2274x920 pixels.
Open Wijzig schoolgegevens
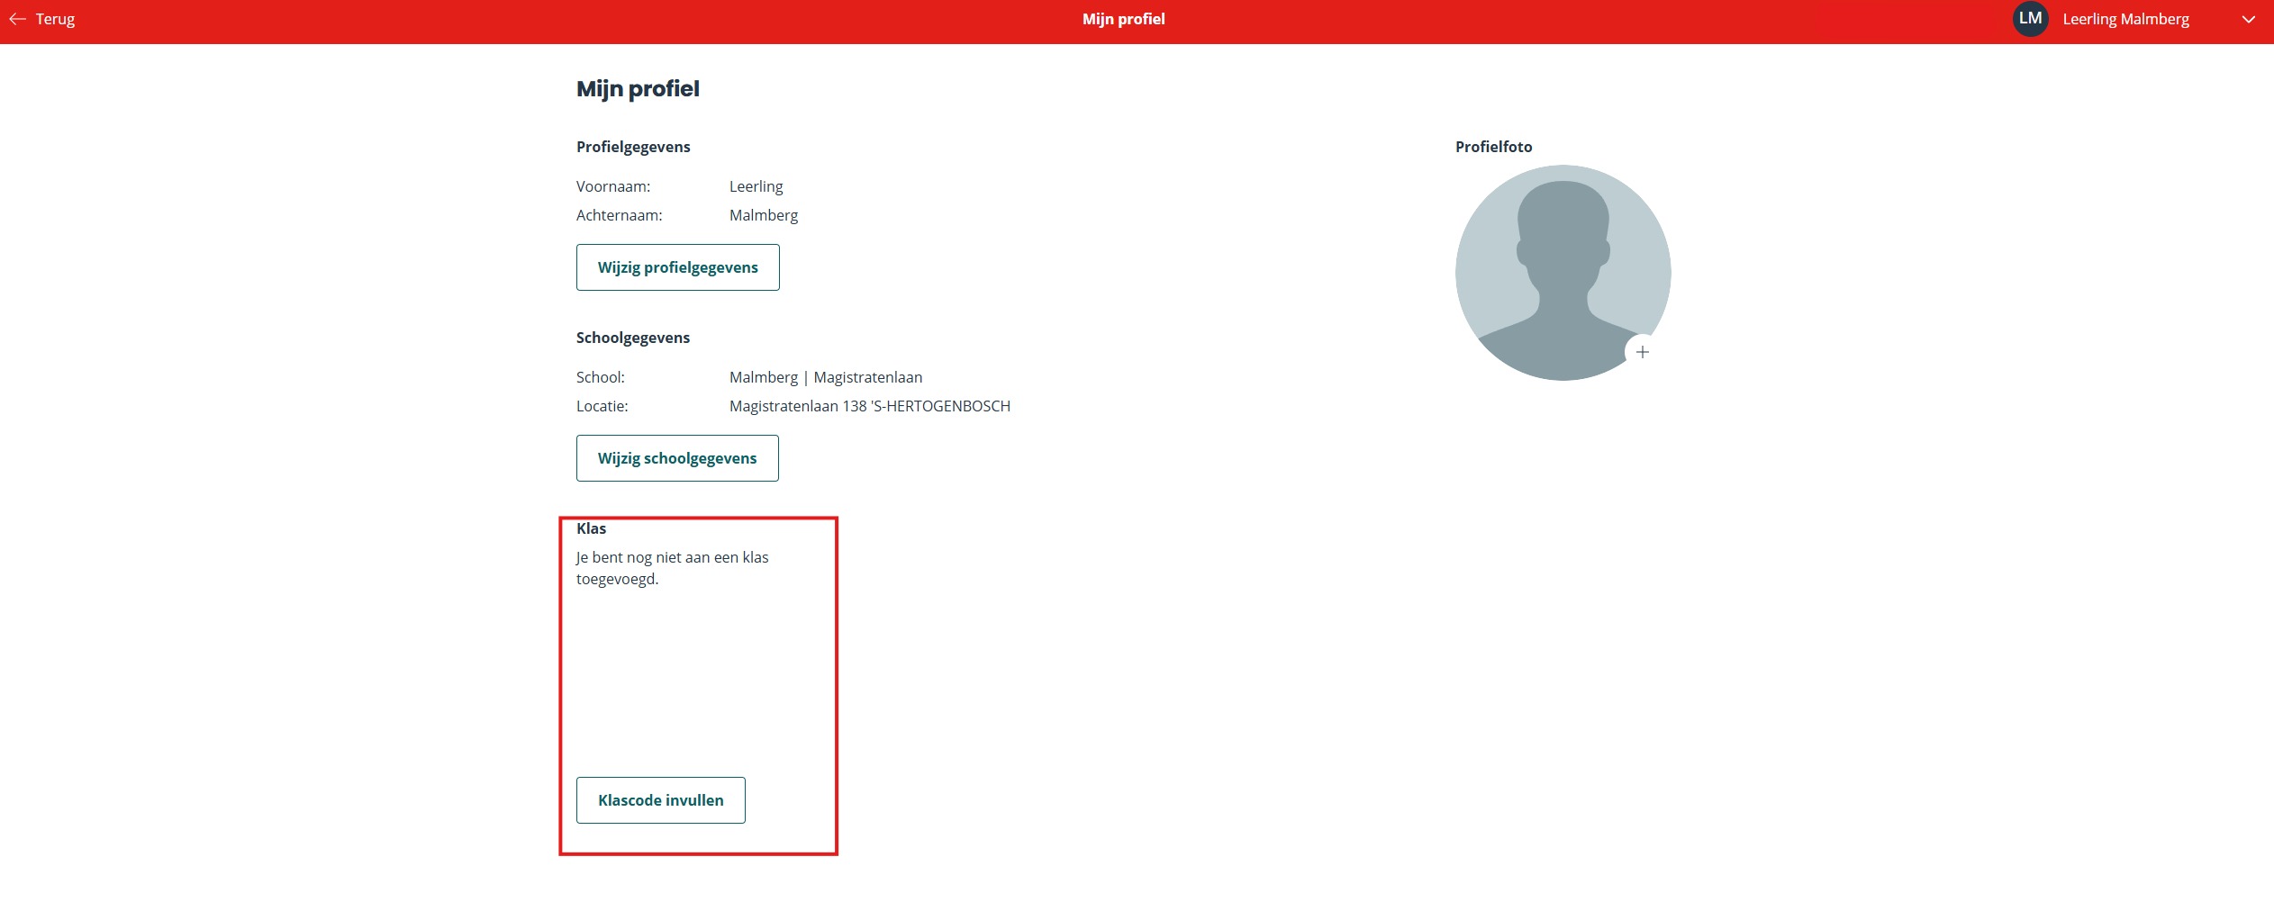coord(677,458)
